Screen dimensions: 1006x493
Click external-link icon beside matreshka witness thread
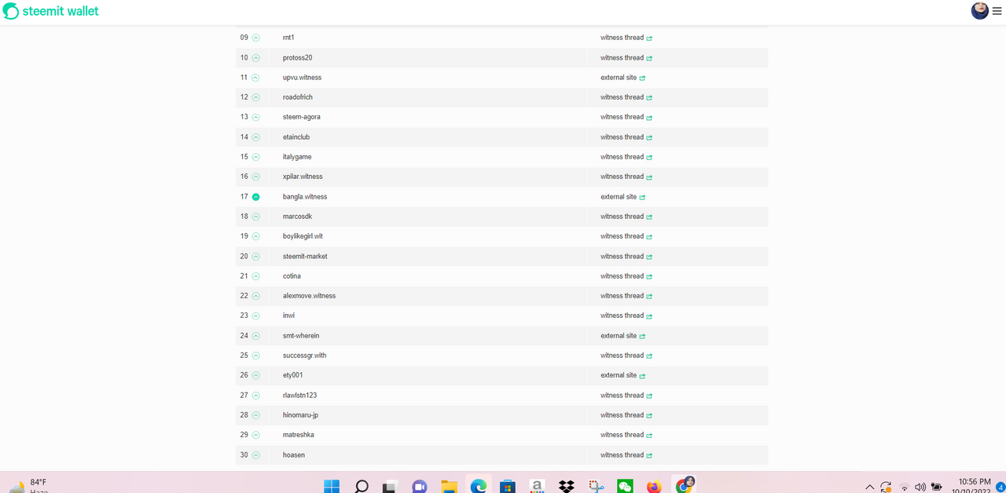649,435
